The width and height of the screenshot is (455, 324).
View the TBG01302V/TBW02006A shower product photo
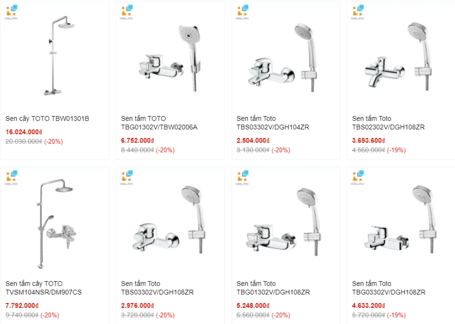[170, 59]
